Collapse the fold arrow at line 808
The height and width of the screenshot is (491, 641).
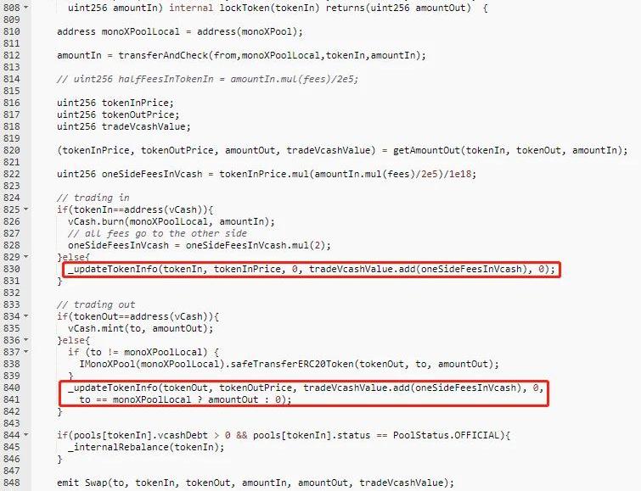(26, 8)
